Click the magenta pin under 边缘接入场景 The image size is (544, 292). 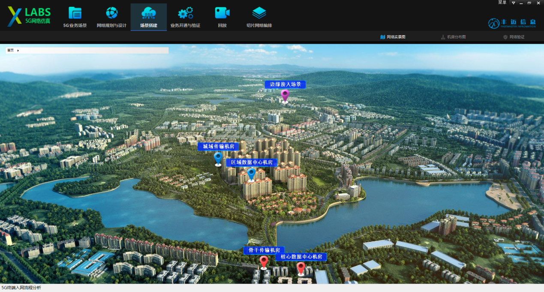[285, 96]
